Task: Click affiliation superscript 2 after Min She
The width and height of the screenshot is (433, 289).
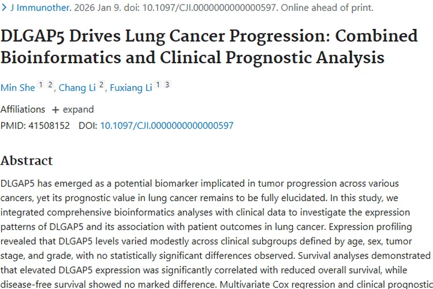Action: 50,86
